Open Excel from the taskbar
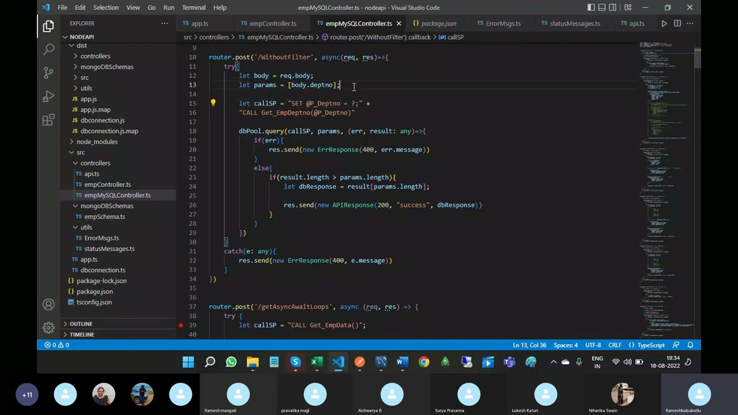 pos(317,362)
